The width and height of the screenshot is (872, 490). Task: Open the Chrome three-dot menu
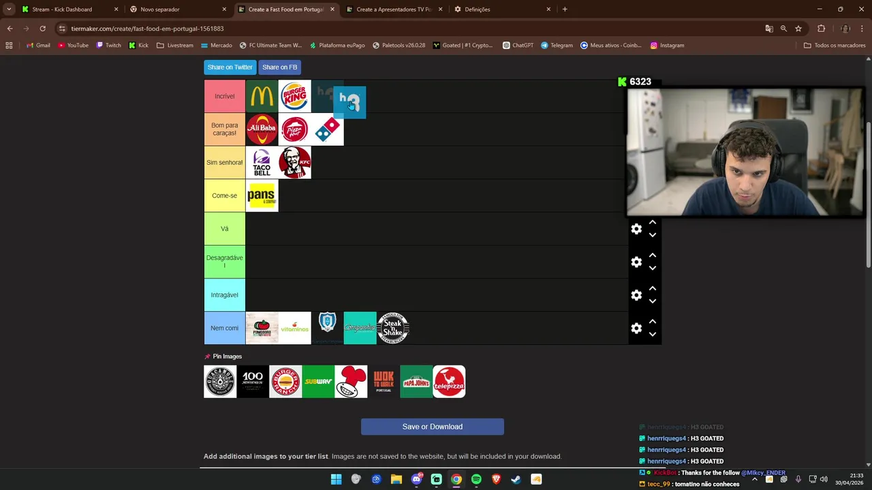pyautogui.click(x=862, y=29)
